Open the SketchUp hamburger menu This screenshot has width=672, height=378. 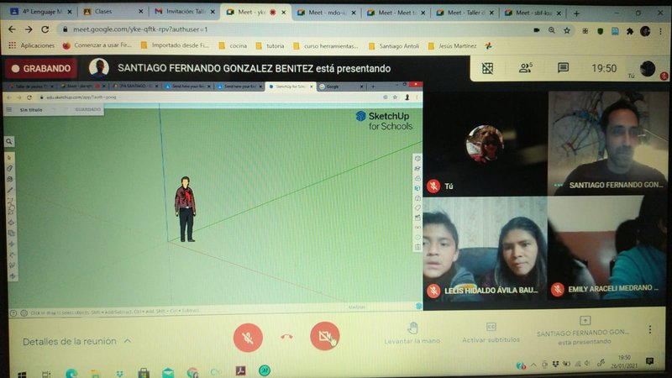pyautogui.click(x=9, y=109)
